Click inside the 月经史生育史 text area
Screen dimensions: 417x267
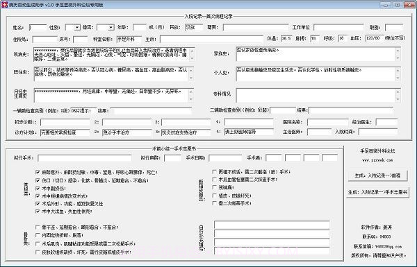[111, 95]
